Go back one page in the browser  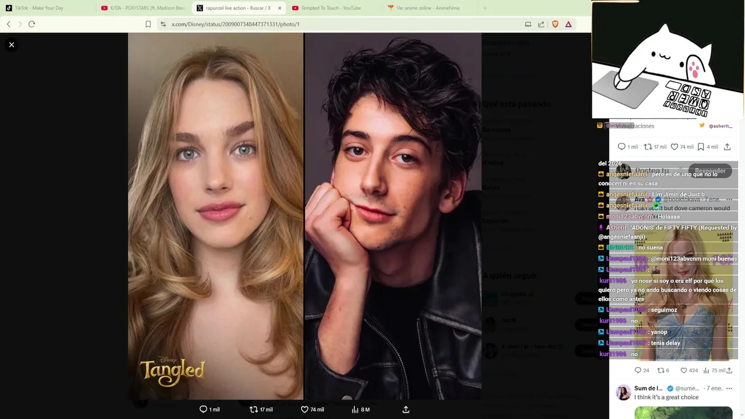pos(8,24)
